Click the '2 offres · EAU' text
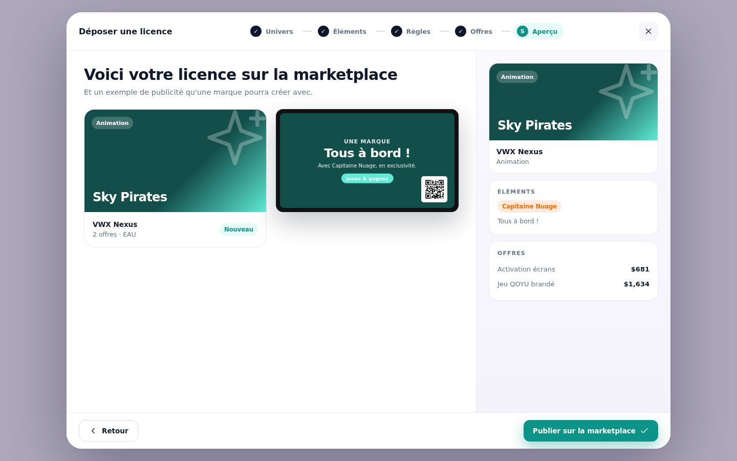The image size is (737, 461). pos(114,234)
